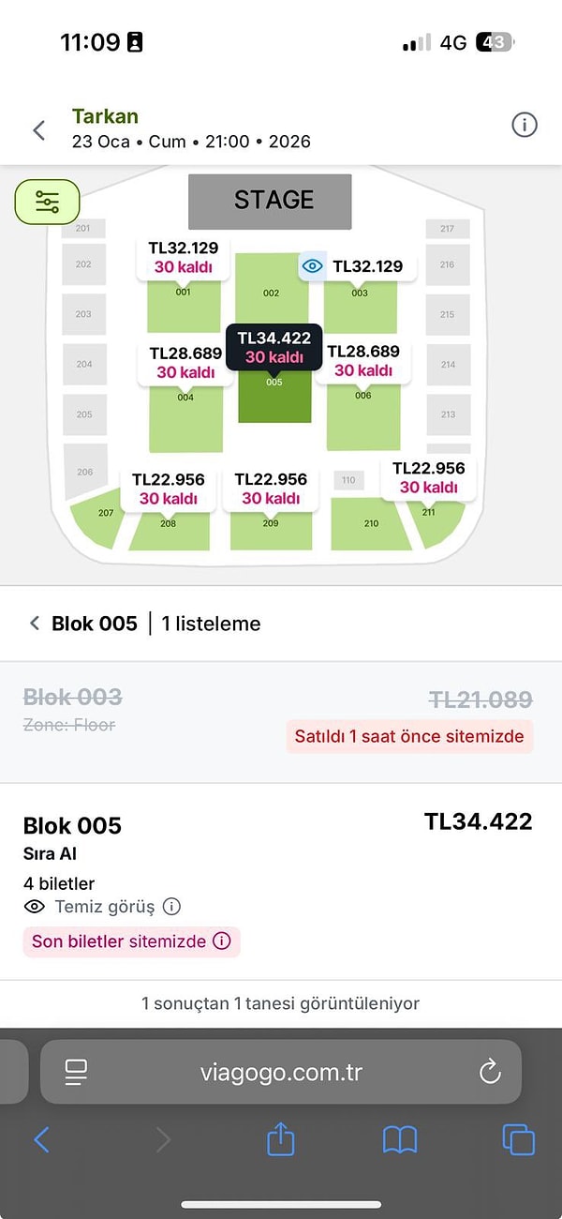Open the page settings icon in the address bar
This screenshot has width=562, height=1219.
click(x=78, y=1072)
